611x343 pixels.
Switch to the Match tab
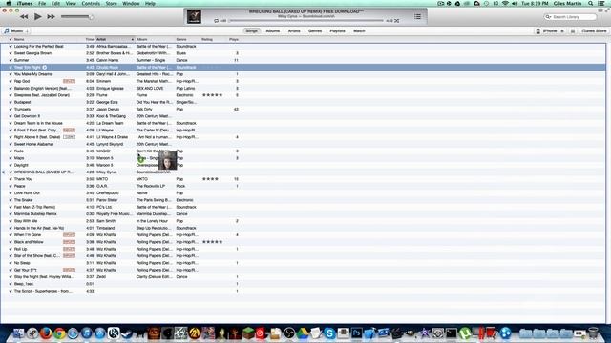click(359, 30)
